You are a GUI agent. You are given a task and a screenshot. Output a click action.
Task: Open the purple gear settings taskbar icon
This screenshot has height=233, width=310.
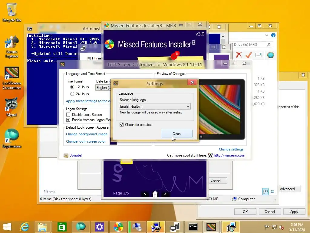click(x=99, y=227)
